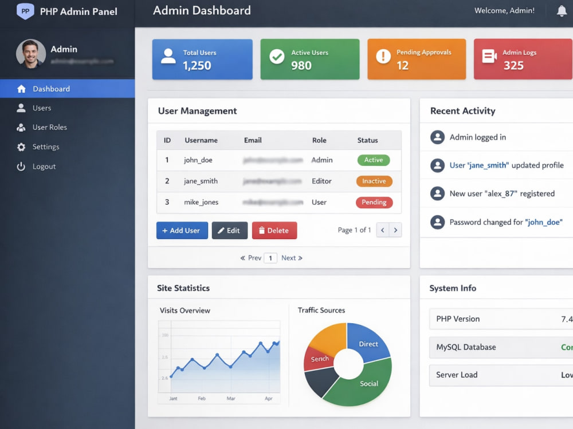Go to next page with right chevron

395,230
